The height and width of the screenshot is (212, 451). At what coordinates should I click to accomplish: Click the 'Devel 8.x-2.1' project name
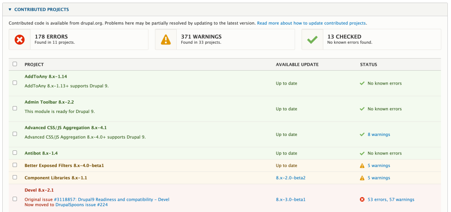click(39, 190)
